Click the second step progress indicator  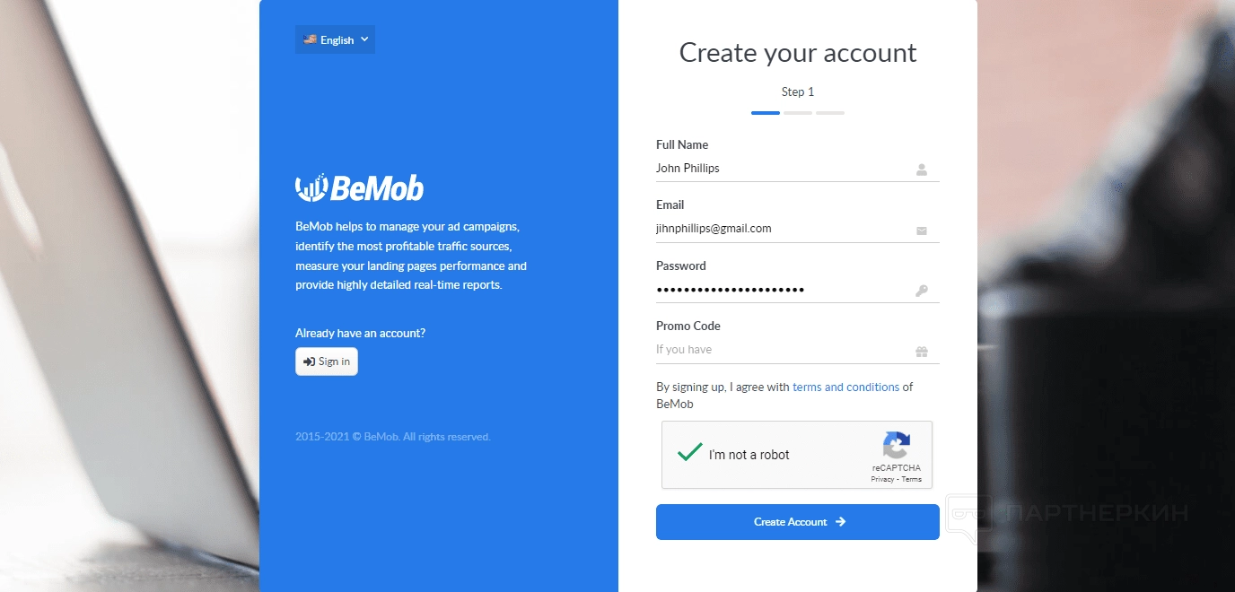click(x=798, y=113)
